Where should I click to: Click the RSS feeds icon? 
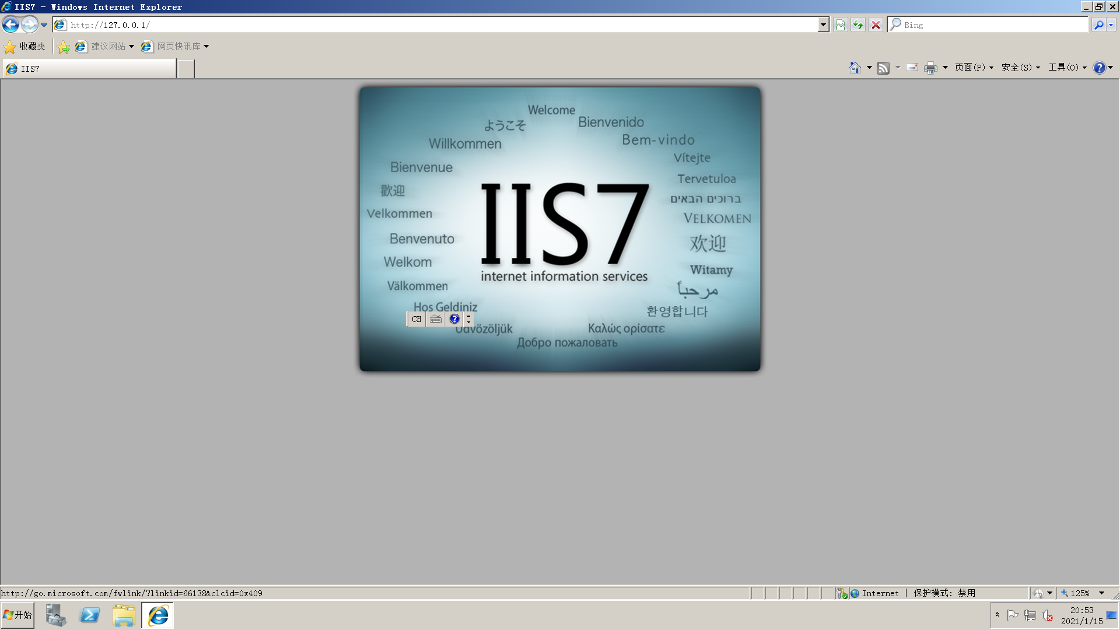(883, 68)
